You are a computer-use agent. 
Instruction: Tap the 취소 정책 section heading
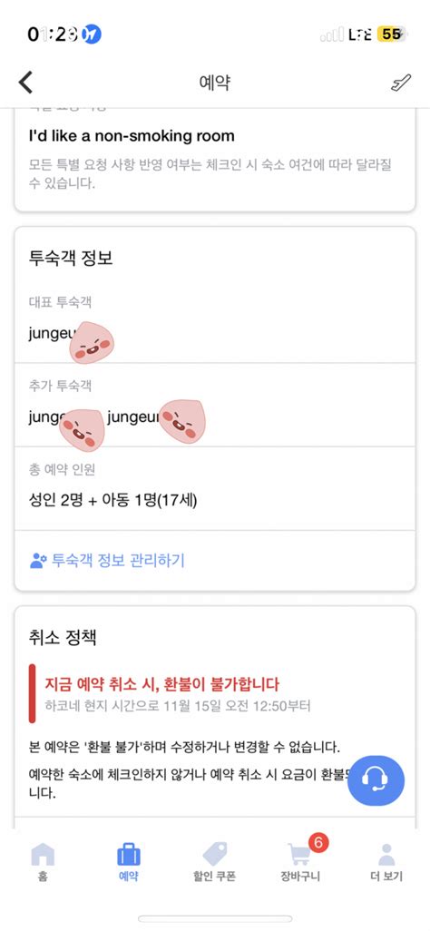[63, 638]
